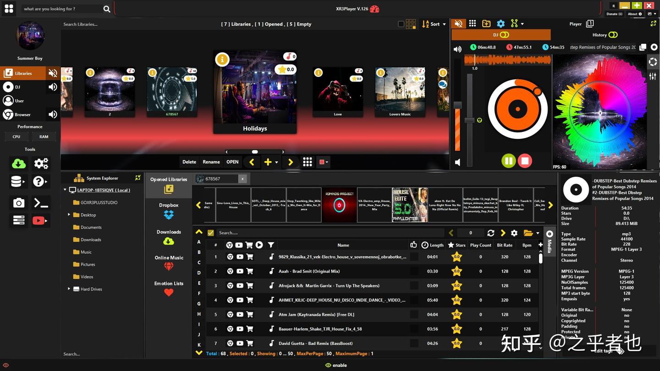Click the collapse icon in System Explorer header
The image size is (660, 371).
(137, 178)
